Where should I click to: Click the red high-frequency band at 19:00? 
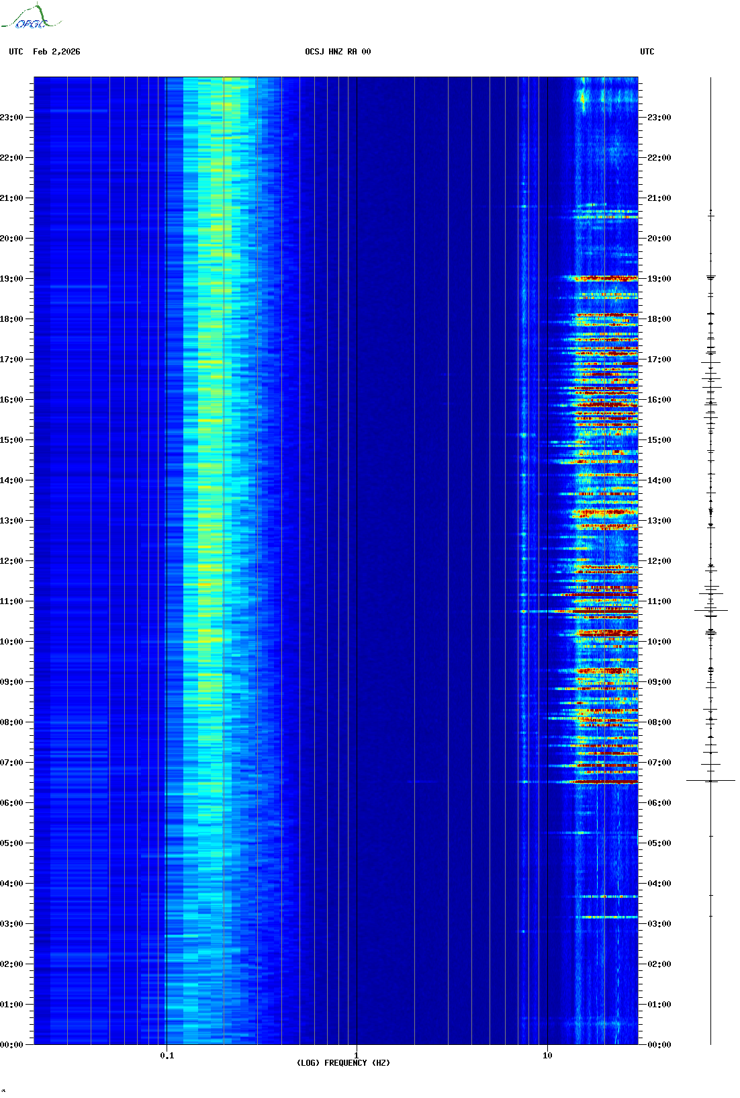604,278
